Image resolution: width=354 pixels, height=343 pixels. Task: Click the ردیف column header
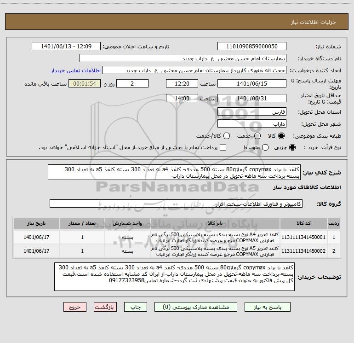334,223
